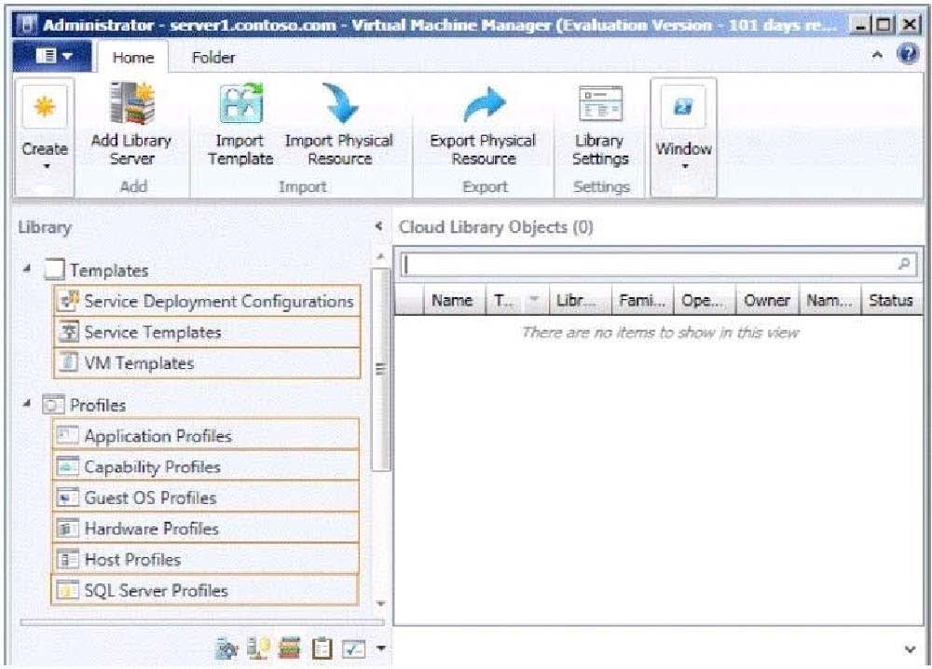Image resolution: width=932 pixels, height=669 pixels.
Task: Click the magnifier search icon
Action: tap(904, 263)
